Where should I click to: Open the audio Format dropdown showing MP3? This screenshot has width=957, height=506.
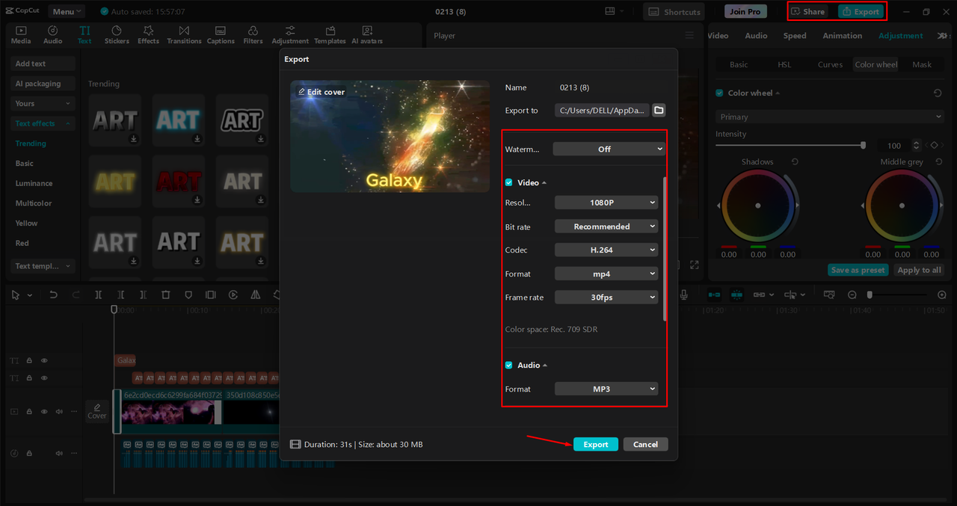[606, 389]
